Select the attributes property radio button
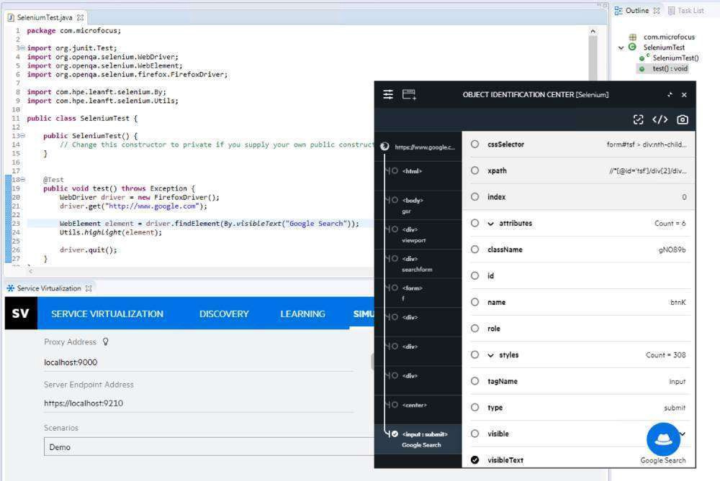This screenshot has width=720, height=481. click(474, 223)
